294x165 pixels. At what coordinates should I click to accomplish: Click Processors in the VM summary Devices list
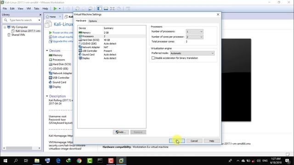(57, 60)
